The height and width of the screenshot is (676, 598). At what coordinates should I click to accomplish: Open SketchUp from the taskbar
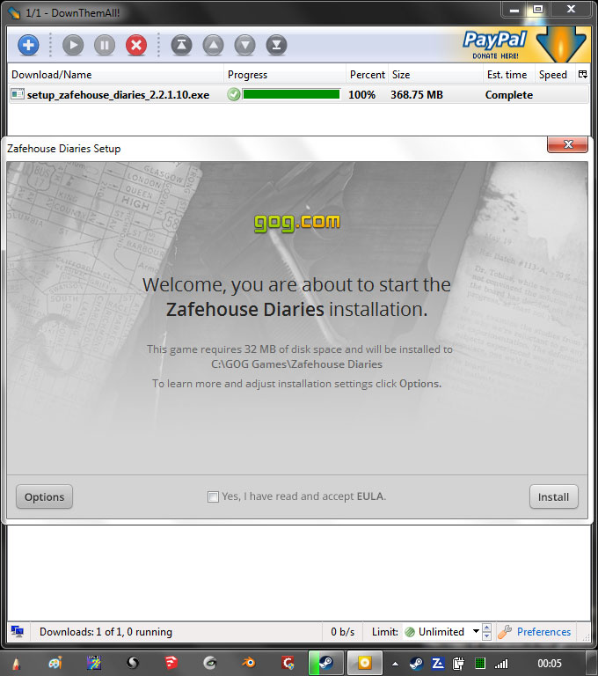click(x=171, y=663)
